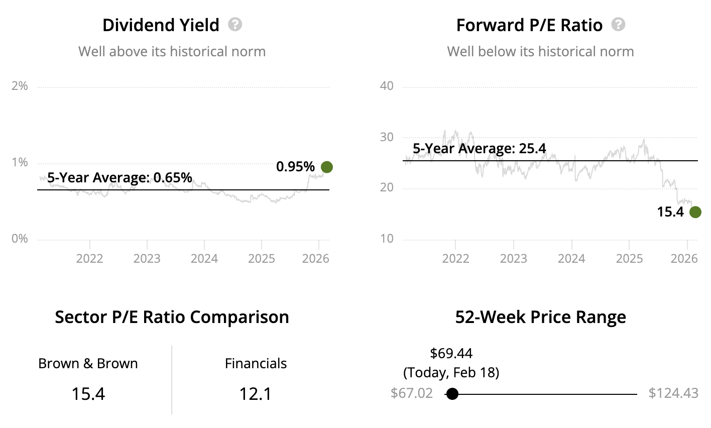Click the Financials sector P/E value 12.1
Screen dimensions: 711x428
[x=256, y=393]
